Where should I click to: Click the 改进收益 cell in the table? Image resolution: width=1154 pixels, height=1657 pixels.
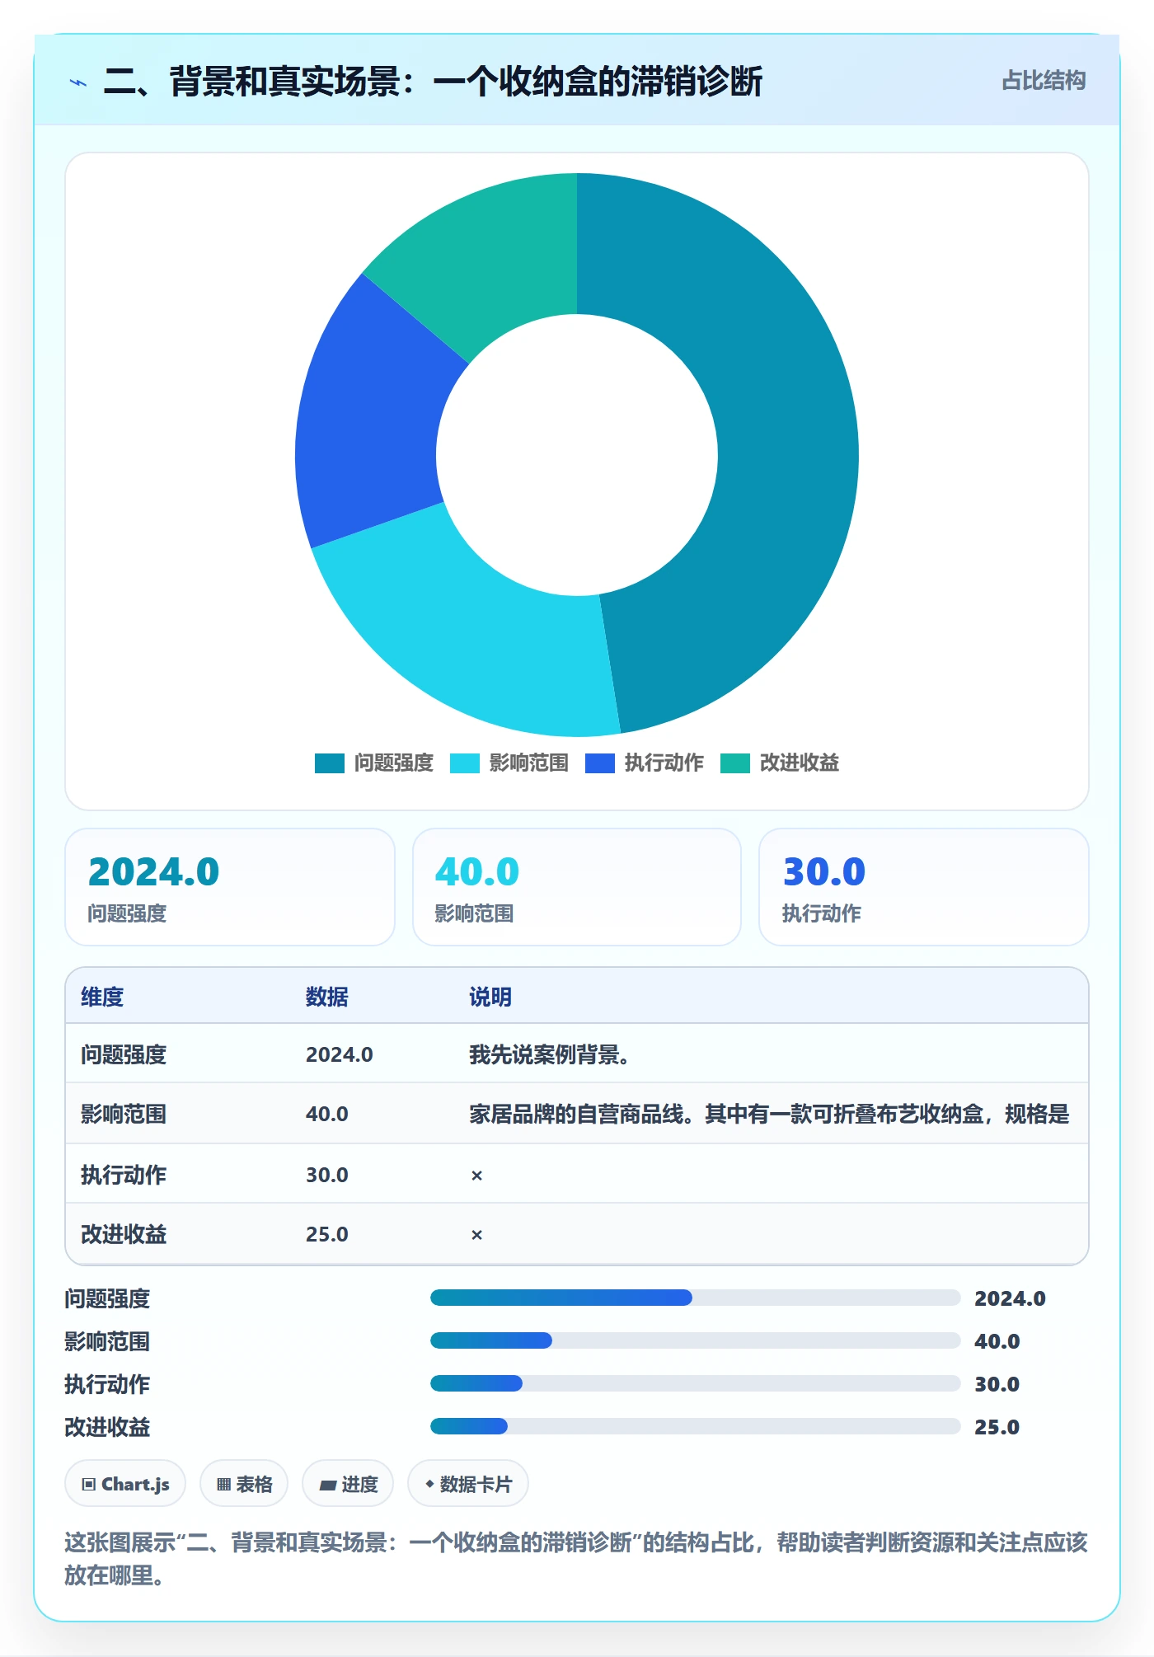coord(124,1234)
